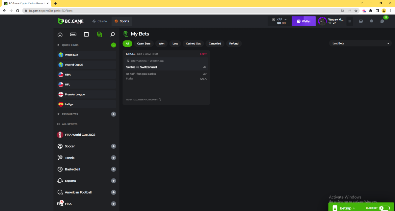The width and height of the screenshot is (395, 211).
Task: Open match statistics icon for Serbia vs Switzerland
Action: pyautogui.click(x=205, y=67)
